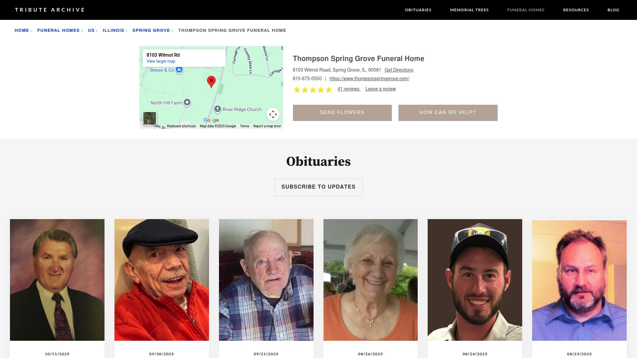Click the five-star rating icons
Screen dimensions: 637x358
[313, 90]
